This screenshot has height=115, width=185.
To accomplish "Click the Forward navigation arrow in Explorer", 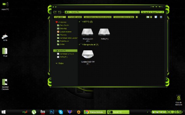I will 59,12.
